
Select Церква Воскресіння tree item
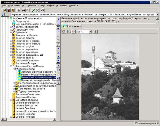click(27, 103)
